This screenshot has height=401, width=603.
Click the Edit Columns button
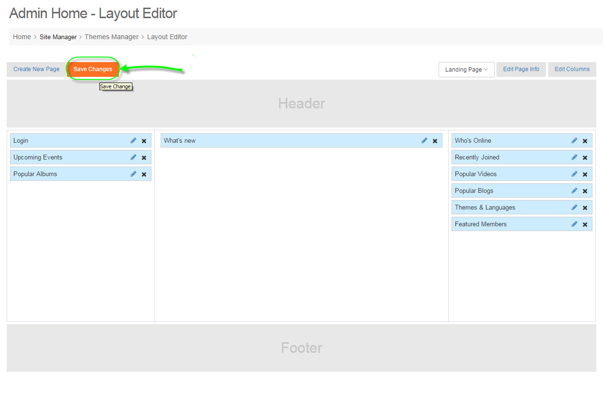pos(572,69)
